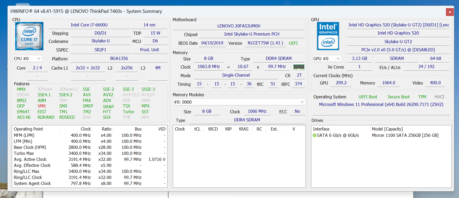
Task: Select the Model [Capacity] column header
Action: pos(411,129)
